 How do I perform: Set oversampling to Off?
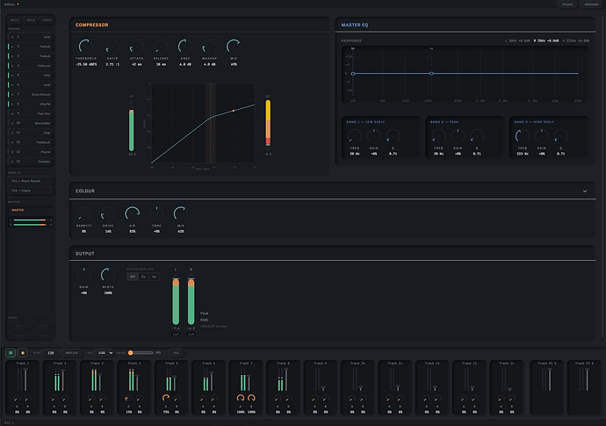pyautogui.click(x=132, y=277)
